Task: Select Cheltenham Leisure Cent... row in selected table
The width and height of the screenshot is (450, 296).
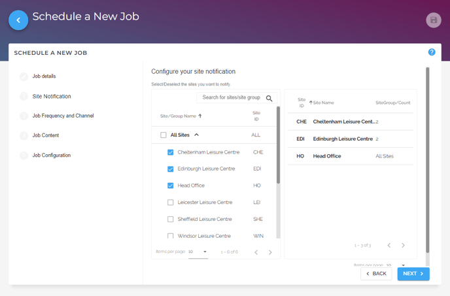Action: click(x=351, y=122)
